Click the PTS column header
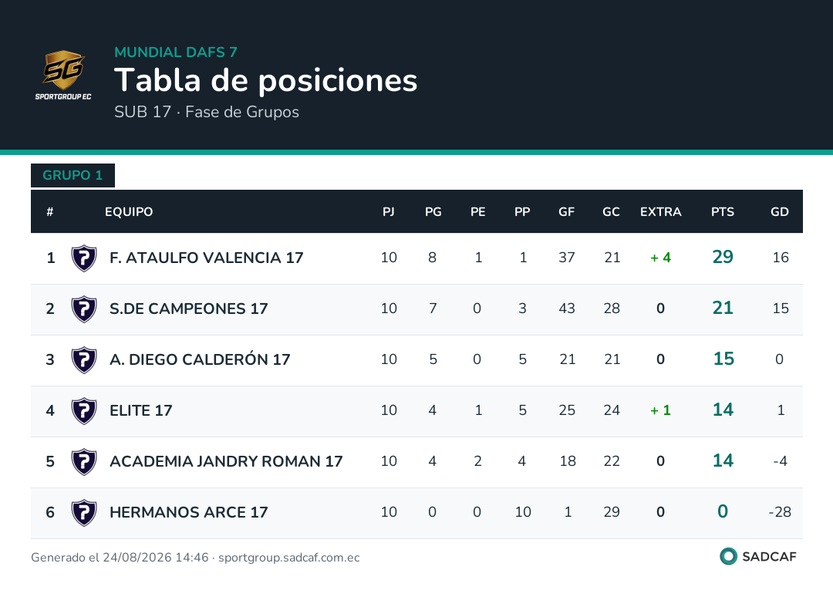Viewport: 833px width, 597px height. pos(723,211)
